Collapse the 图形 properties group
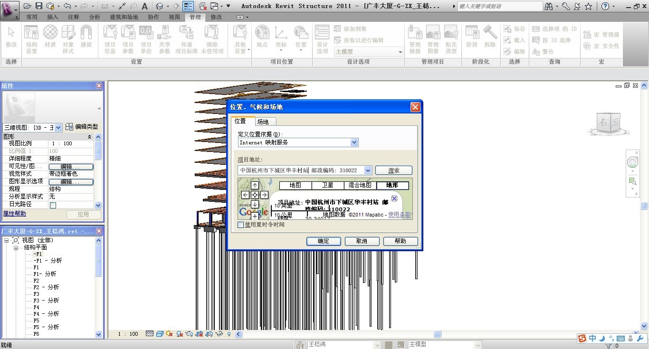 [x=89, y=137]
